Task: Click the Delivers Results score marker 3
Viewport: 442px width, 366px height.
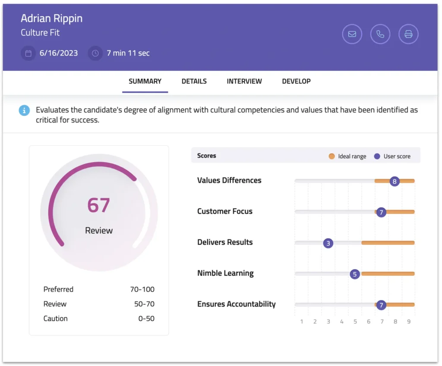Action: click(x=328, y=243)
